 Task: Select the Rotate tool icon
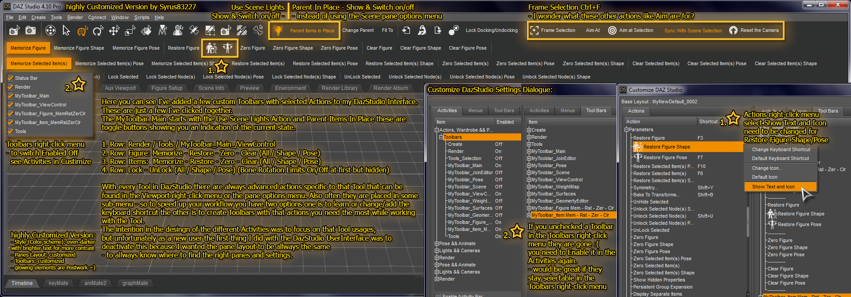(x=98, y=31)
